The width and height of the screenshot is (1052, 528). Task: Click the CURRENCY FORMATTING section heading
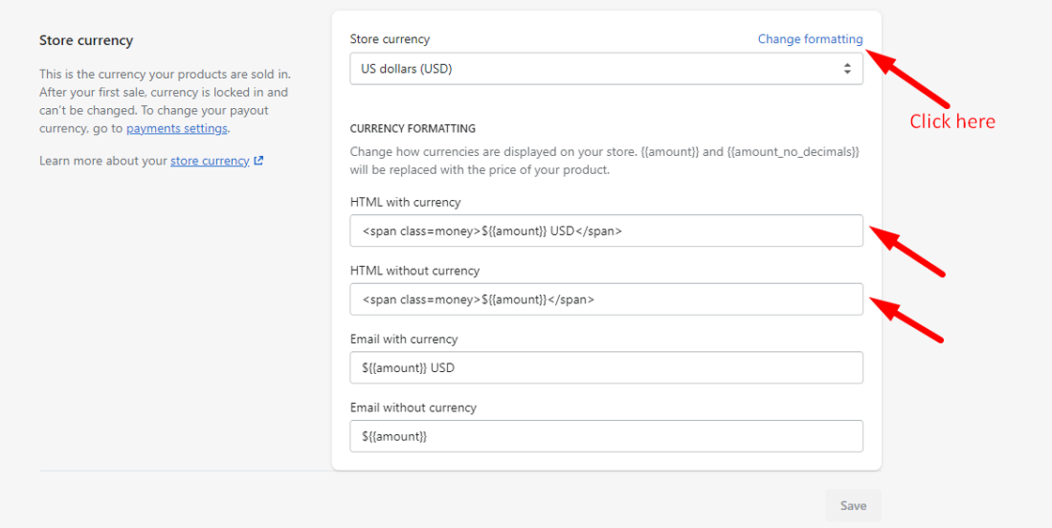click(412, 129)
